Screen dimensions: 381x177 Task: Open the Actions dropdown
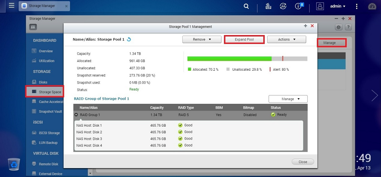(287, 39)
